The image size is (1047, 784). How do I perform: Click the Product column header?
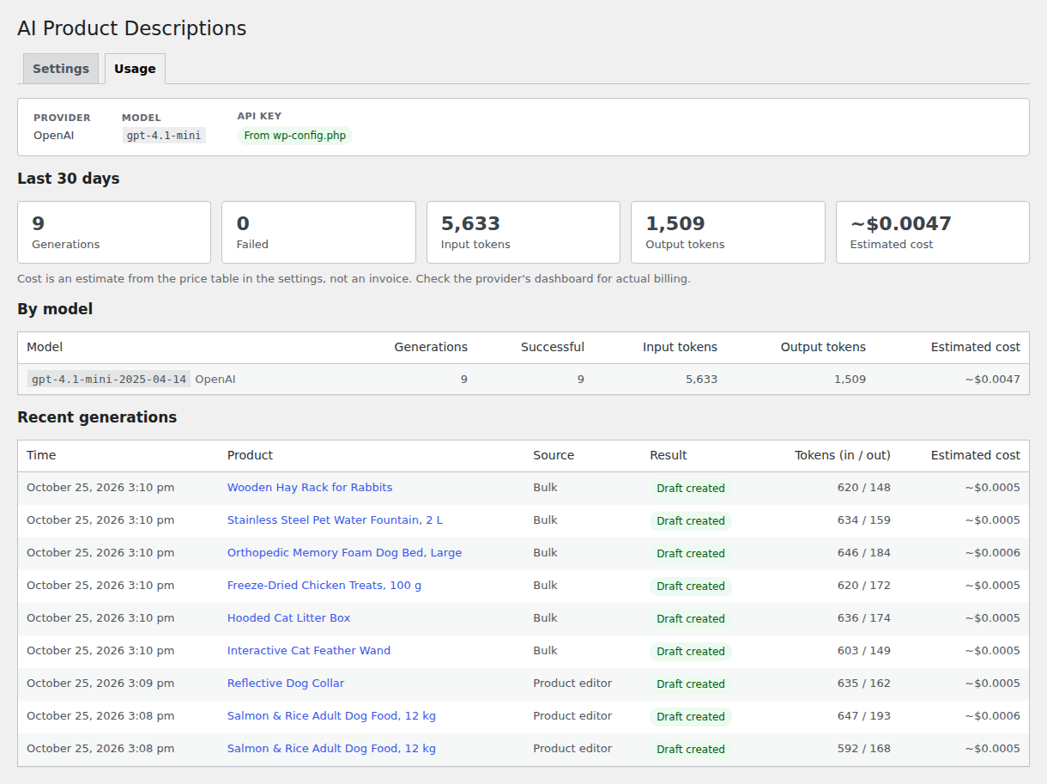coord(250,455)
